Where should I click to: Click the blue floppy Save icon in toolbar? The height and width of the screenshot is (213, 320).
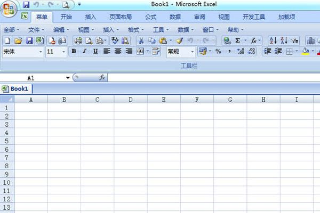29,40
